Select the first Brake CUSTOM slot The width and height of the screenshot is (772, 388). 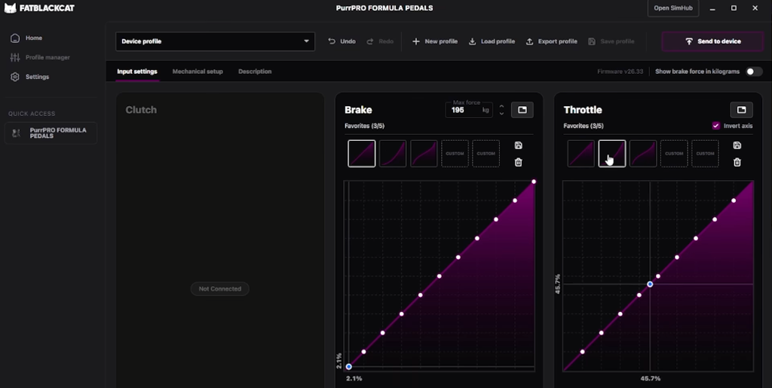(x=455, y=154)
